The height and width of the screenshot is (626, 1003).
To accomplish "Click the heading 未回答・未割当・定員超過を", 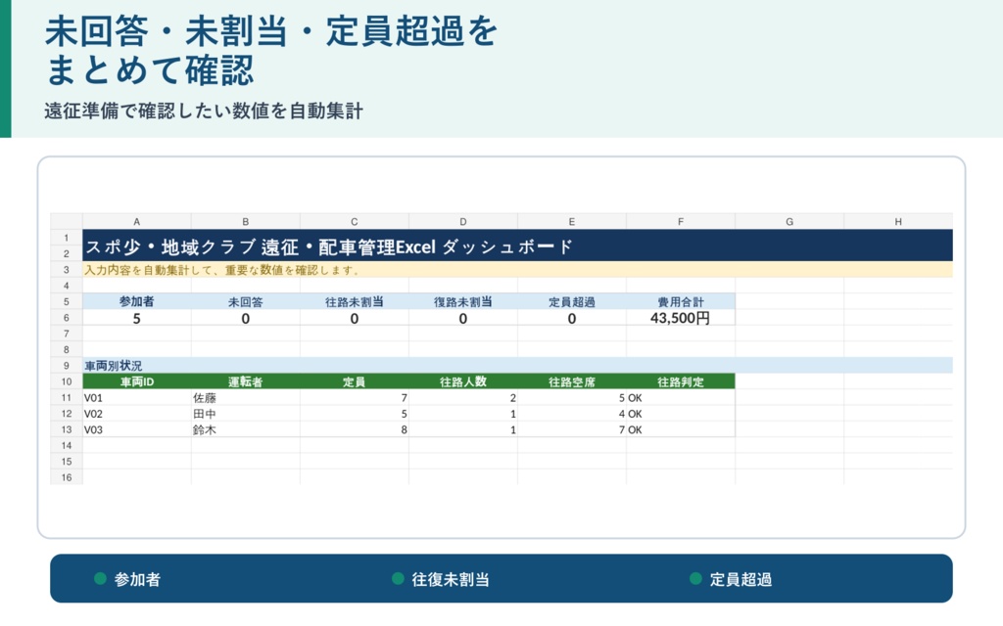I will pos(271,31).
